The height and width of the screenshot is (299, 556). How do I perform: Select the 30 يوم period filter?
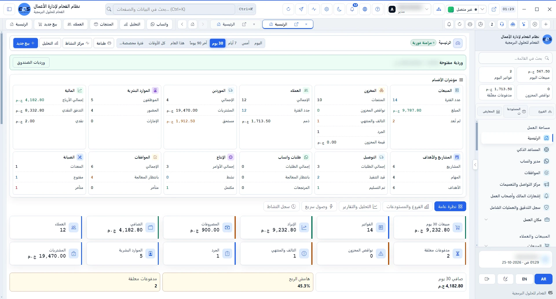217,43
